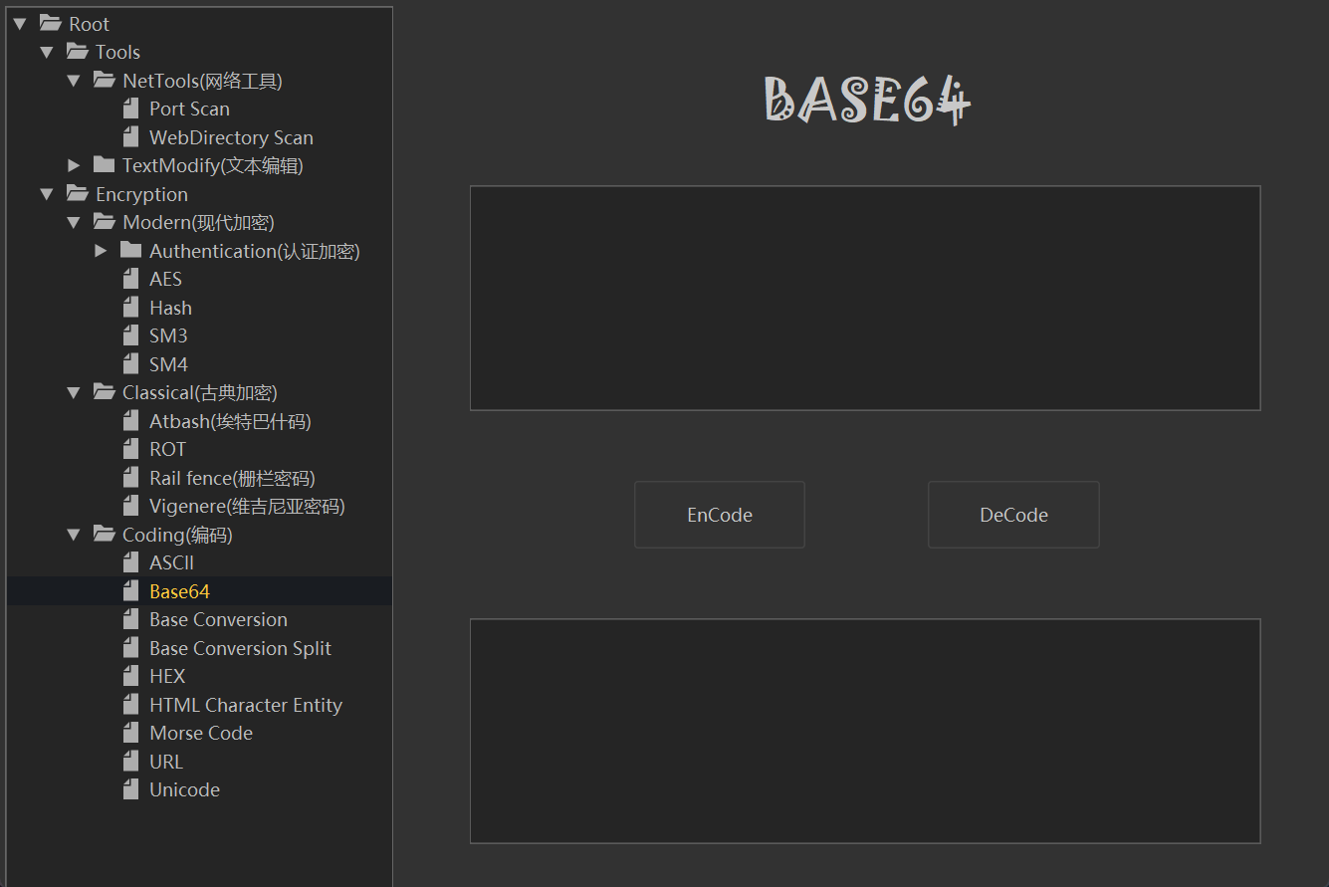Click the Coding folder label
The image size is (1329, 887).
[x=177, y=535]
